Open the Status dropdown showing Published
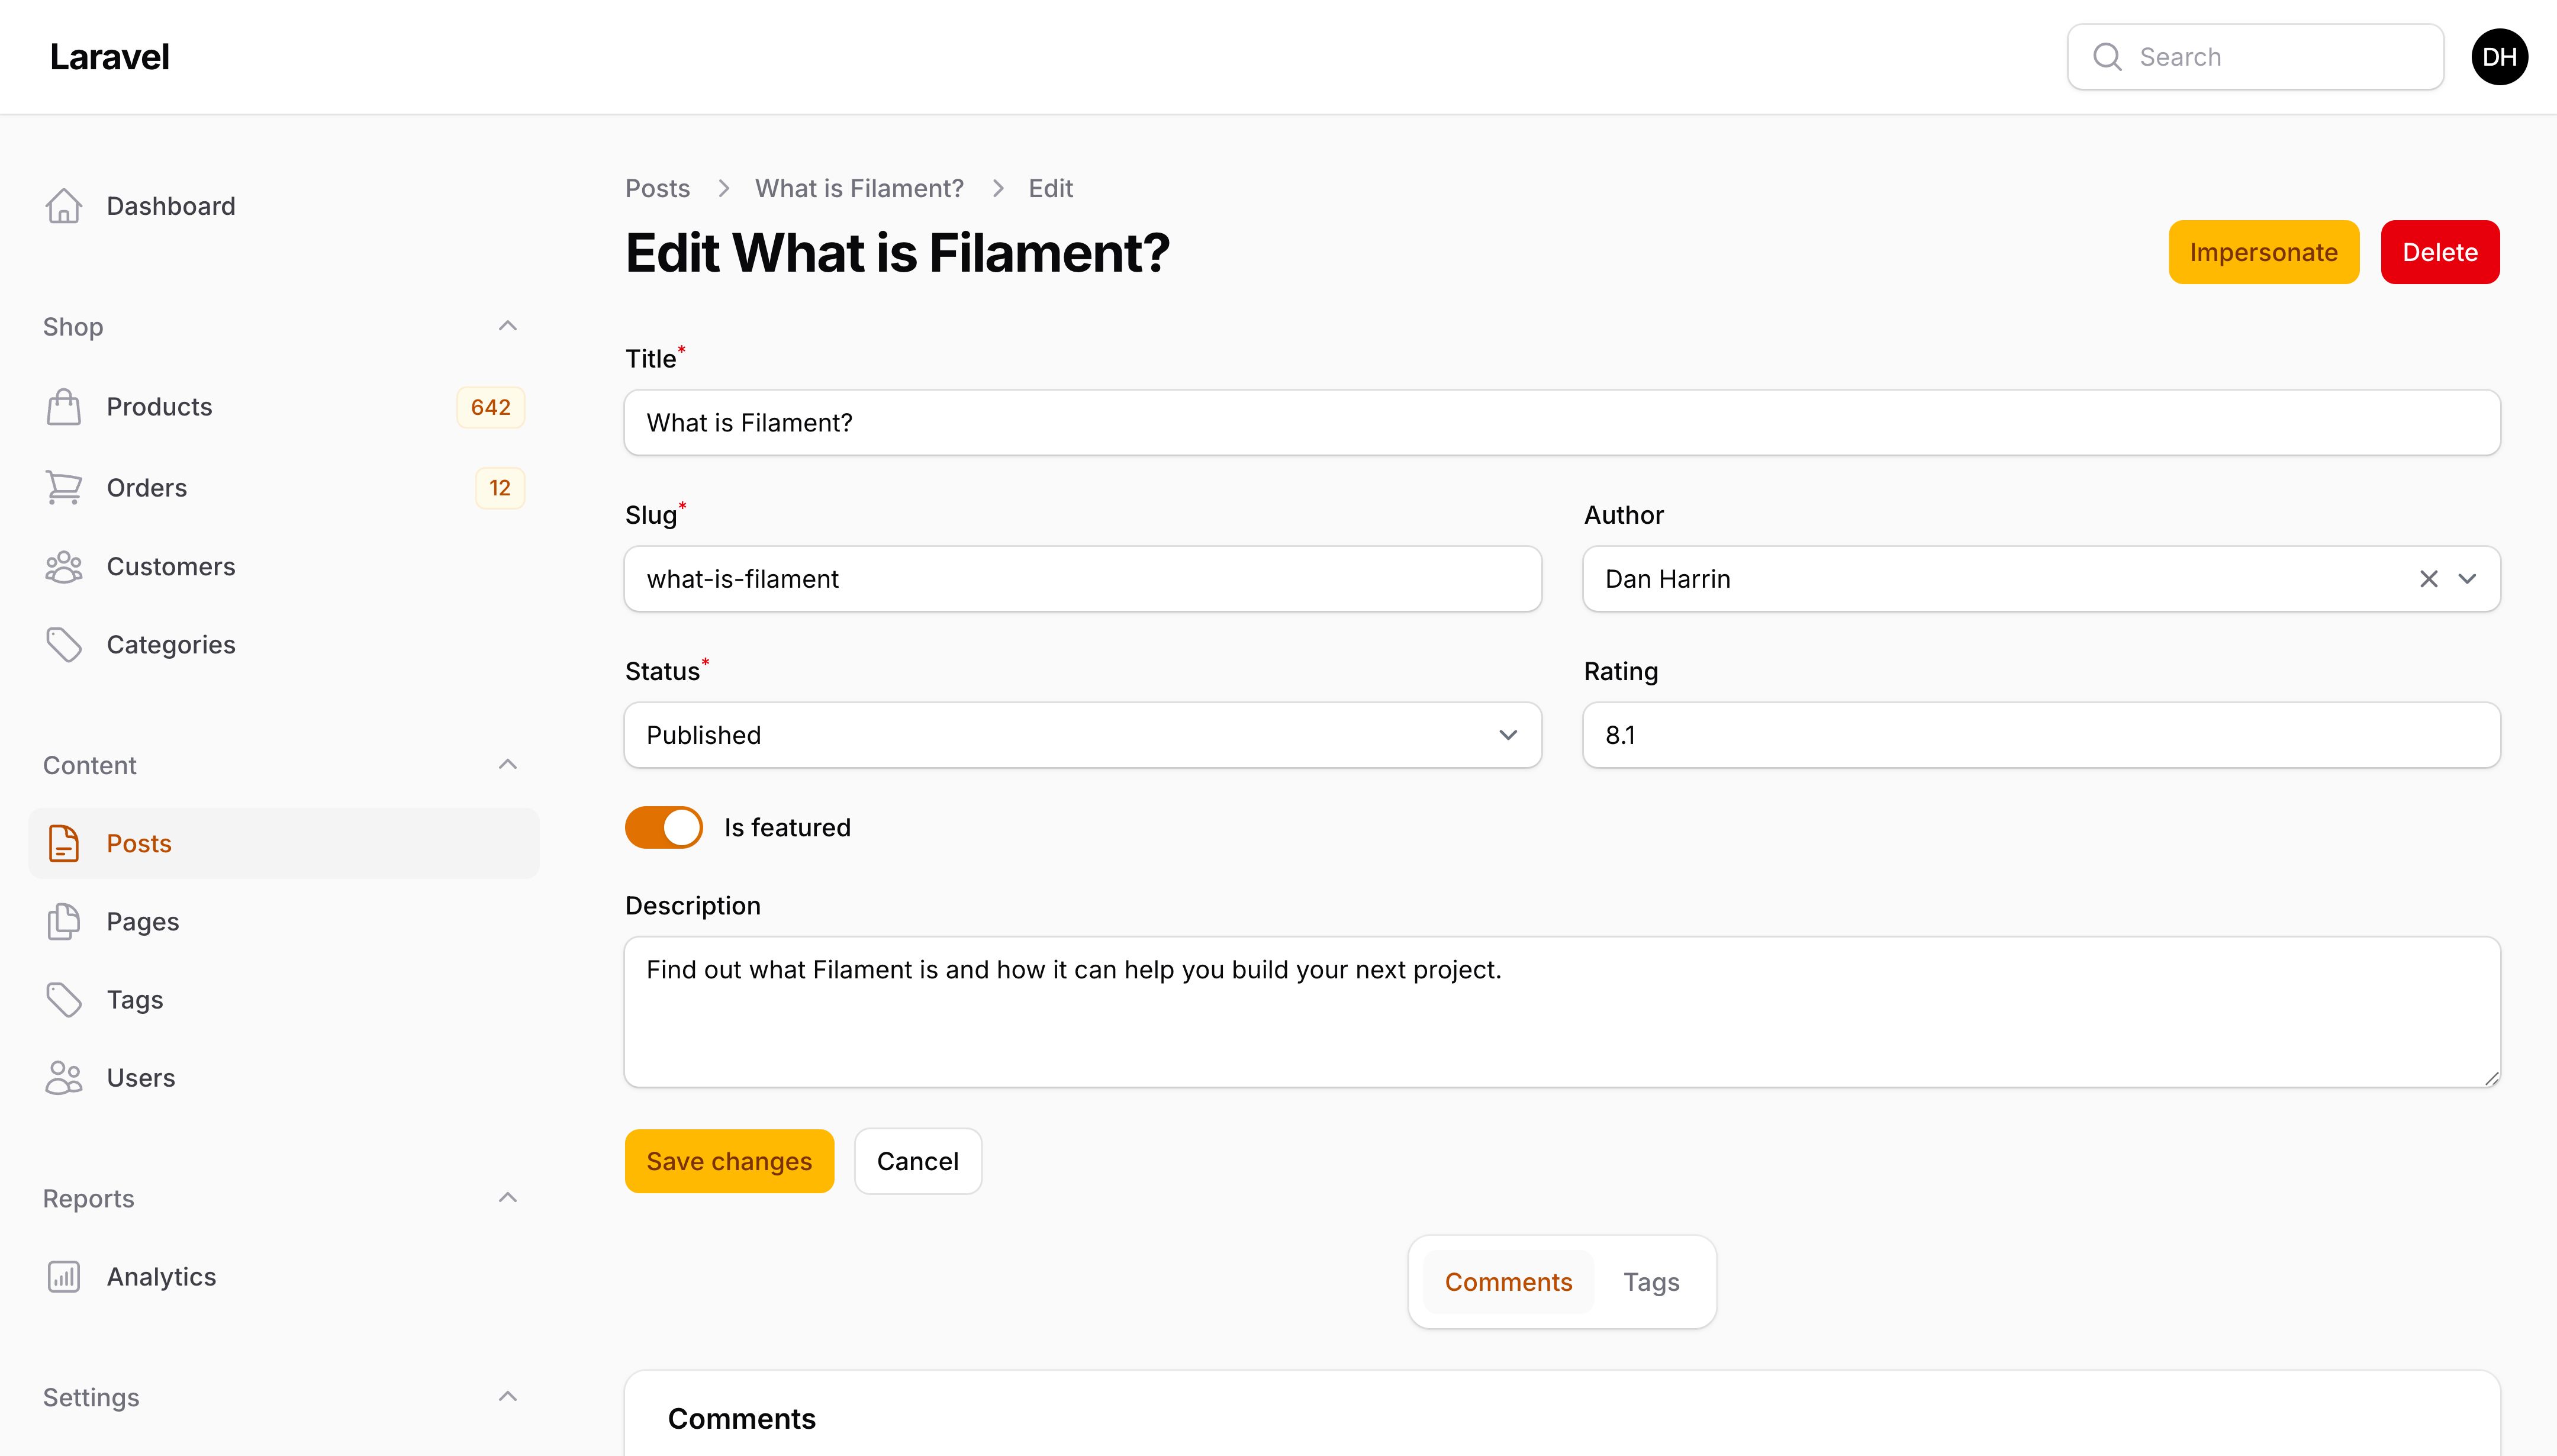The height and width of the screenshot is (1456, 2557). 1083,735
